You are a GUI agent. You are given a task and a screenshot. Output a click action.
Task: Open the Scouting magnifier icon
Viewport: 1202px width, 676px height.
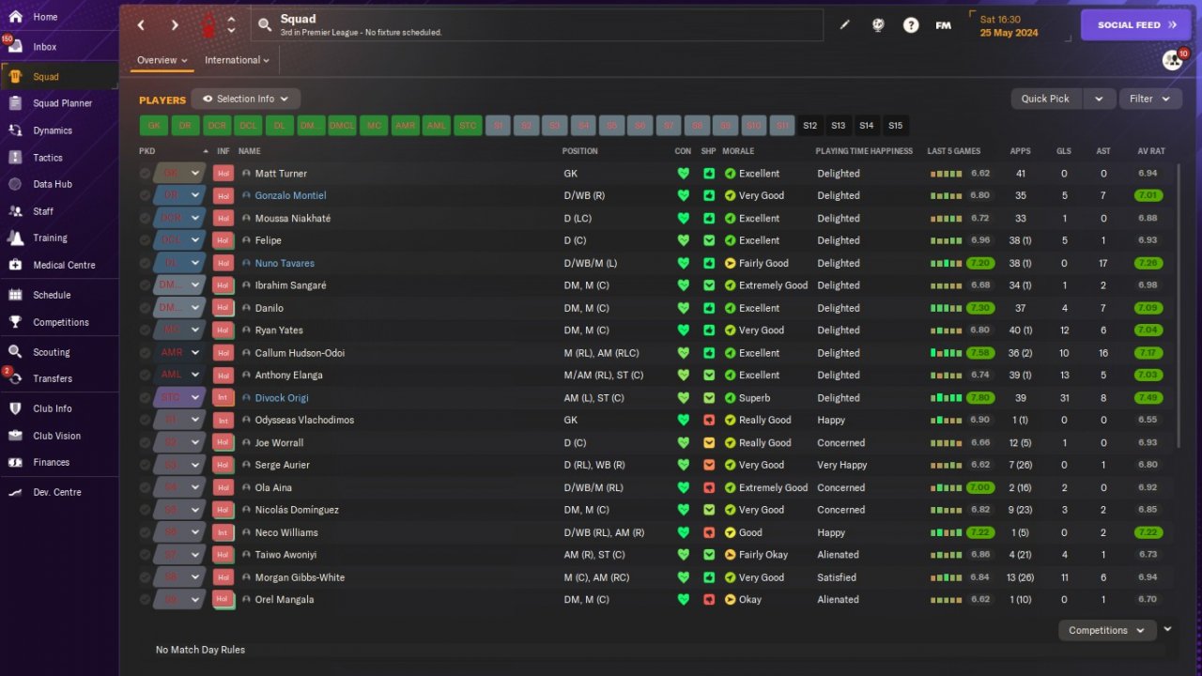[x=15, y=352]
